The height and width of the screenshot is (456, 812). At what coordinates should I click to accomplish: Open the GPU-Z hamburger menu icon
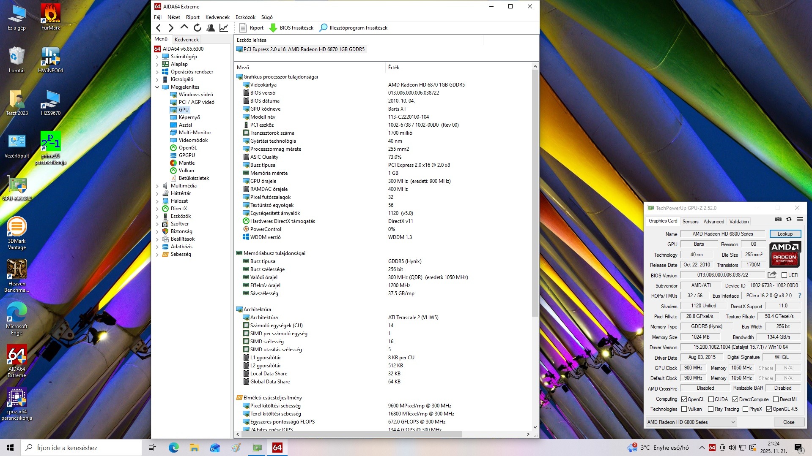coord(800,220)
